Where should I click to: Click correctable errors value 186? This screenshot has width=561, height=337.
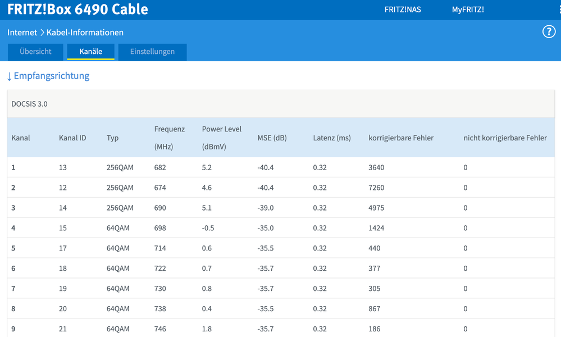[x=374, y=329]
